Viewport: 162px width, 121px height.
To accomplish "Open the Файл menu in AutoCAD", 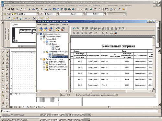I will [7, 5].
